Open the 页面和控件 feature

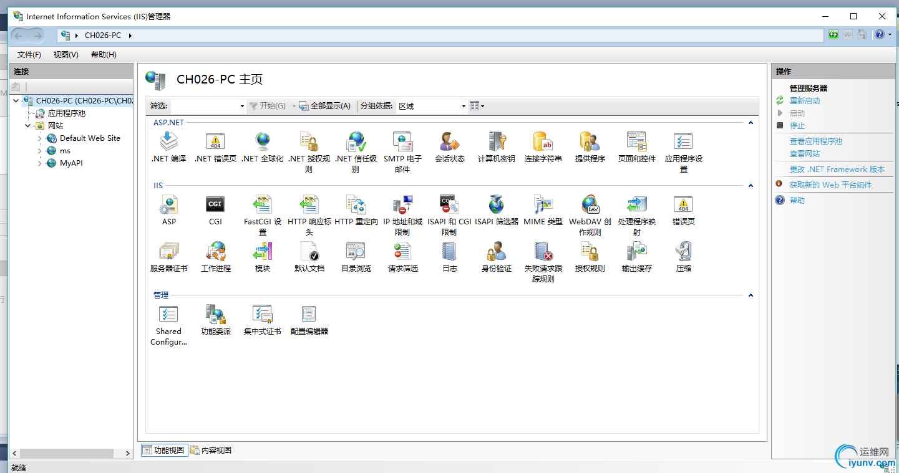[637, 147]
